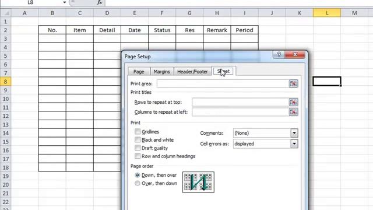Select column K header

[300, 13]
